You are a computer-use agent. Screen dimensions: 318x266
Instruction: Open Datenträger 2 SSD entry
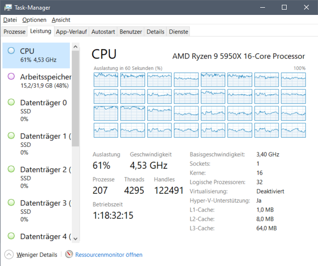[37, 177]
